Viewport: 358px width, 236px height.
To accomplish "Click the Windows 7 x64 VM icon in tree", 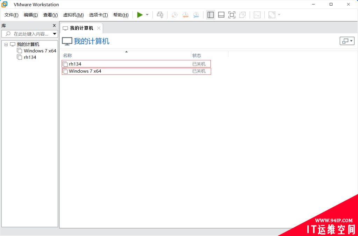I will [20, 50].
